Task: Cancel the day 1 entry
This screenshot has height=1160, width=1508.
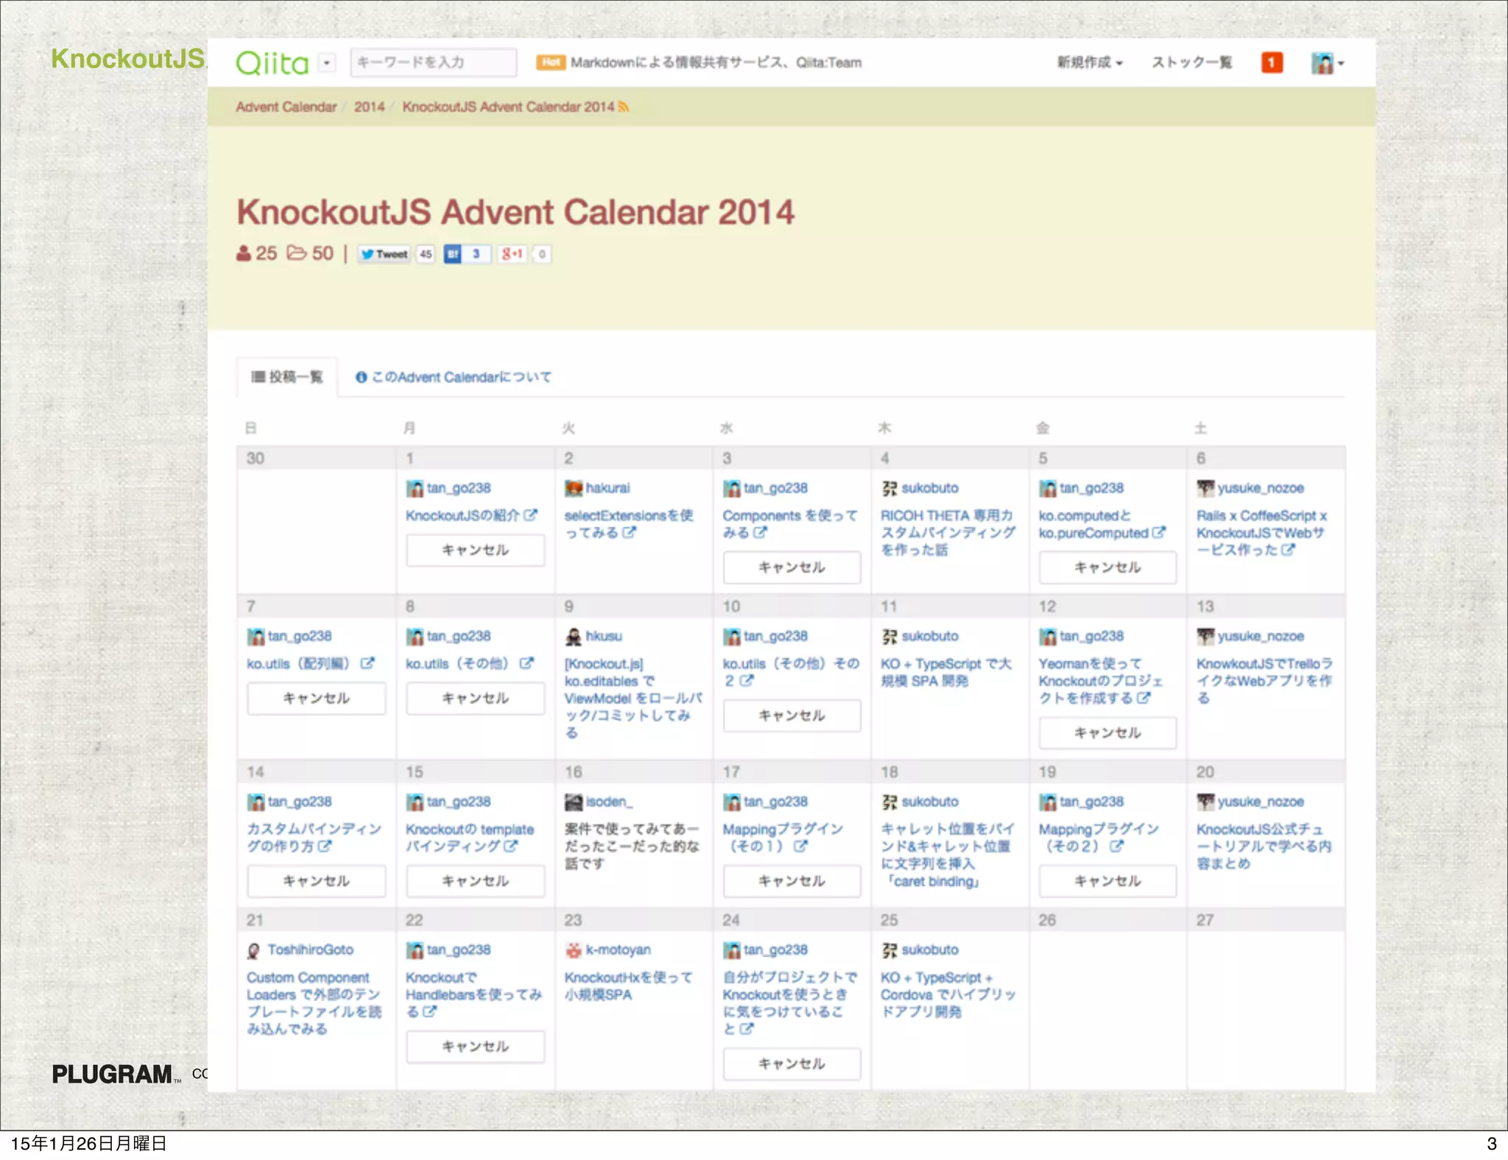Action: (x=475, y=550)
